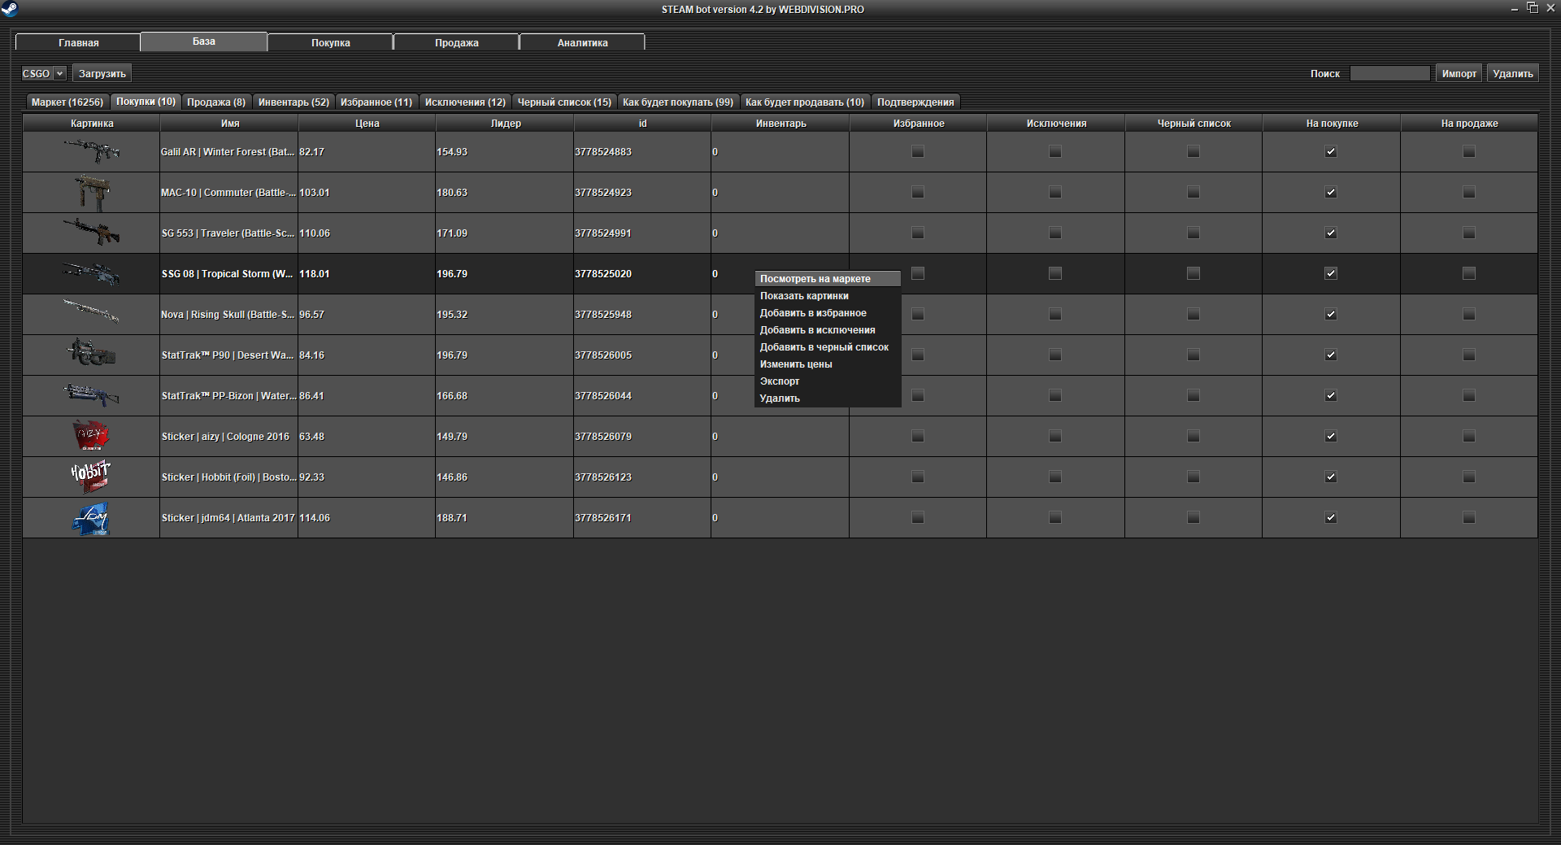This screenshot has height=845, width=1561.
Task: Open the 'Инвентарь (52)' sub-tab
Action: click(294, 102)
